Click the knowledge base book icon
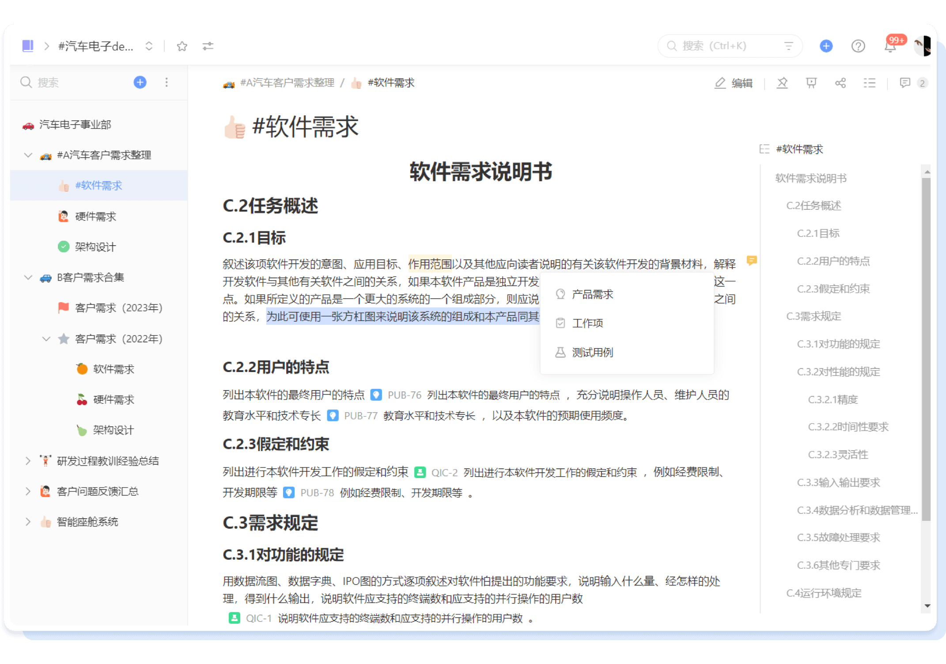946x664 pixels. coord(28,46)
